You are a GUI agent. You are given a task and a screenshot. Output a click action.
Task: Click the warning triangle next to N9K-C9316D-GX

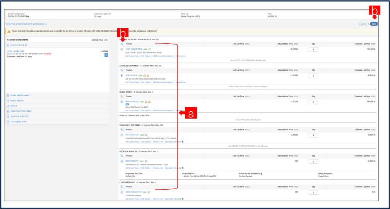click(149, 102)
